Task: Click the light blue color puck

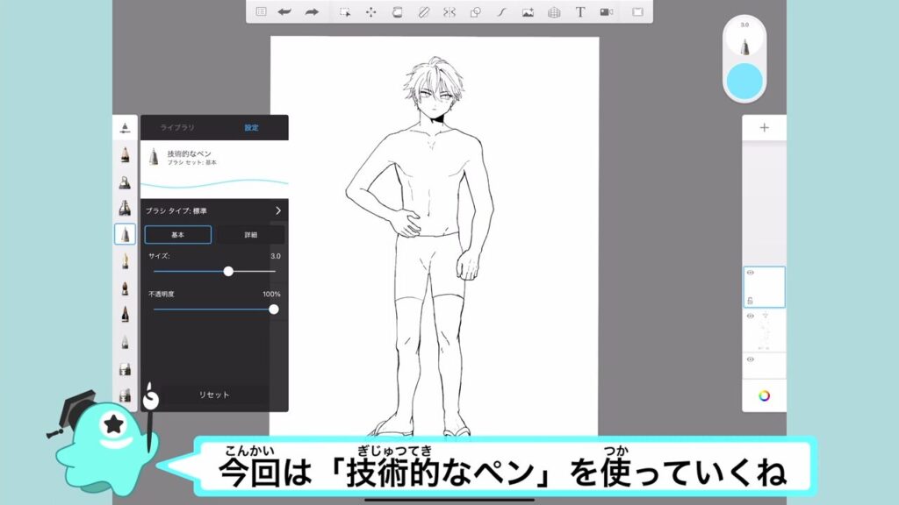Action: tap(744, 82)
